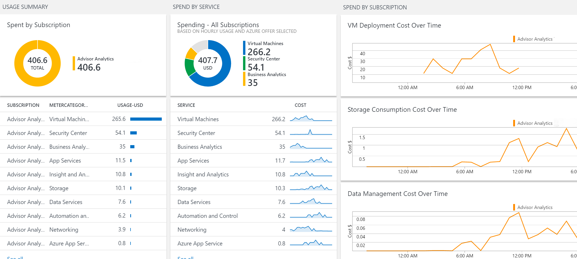Click the Automation and Control cost sparkline

pos(311,215)
